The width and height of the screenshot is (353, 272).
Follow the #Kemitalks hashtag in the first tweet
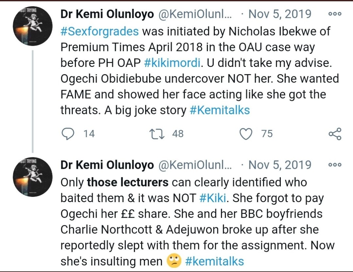point(220,110)
